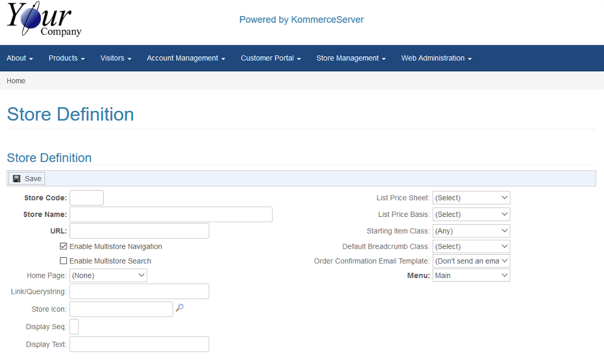Enable the Multistore Search checkbox
604x362 pixels.
pyautogui.click(x=64, y=261)
